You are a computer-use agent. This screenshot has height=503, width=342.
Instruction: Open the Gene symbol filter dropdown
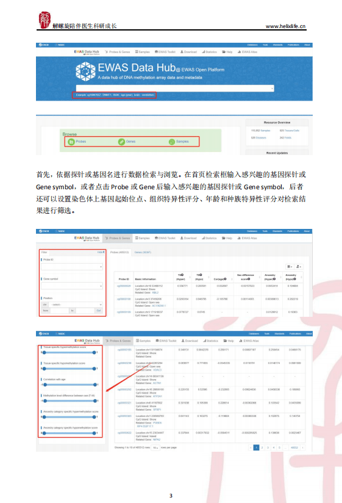click(x=72, y=286)
